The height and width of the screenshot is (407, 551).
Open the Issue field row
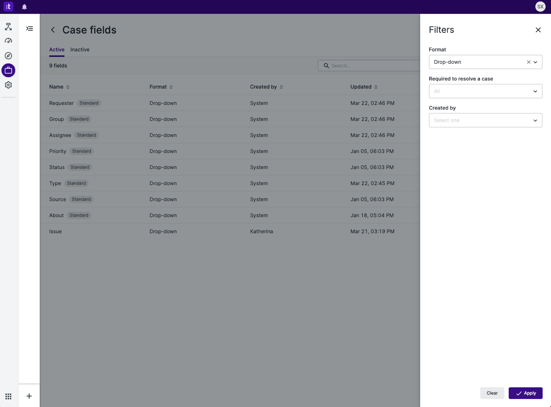(230, 231)
